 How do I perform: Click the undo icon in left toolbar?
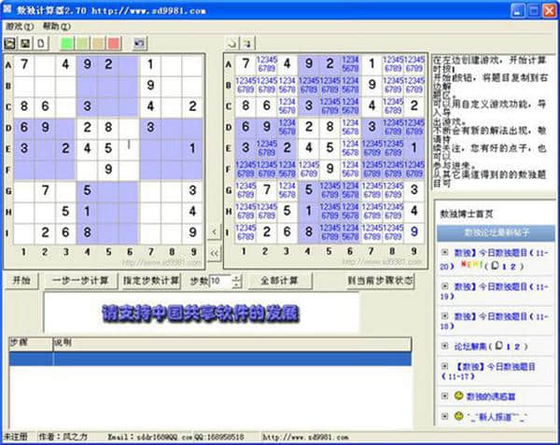pyautogui.click(x=139, y=43)
